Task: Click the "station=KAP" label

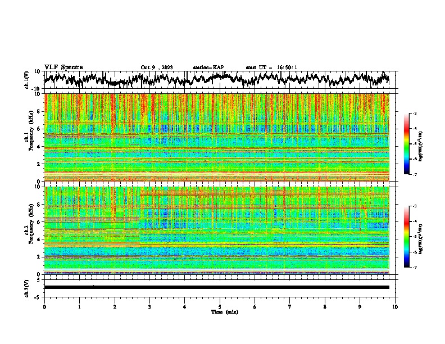Action: [x=208, y=67]
